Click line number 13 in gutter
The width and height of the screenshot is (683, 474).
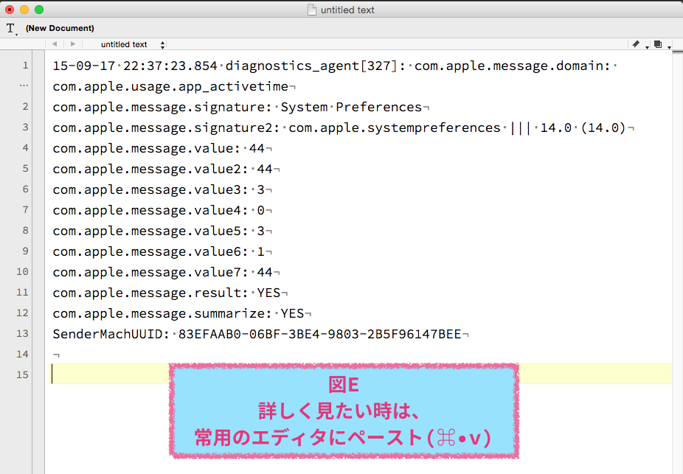22,334
